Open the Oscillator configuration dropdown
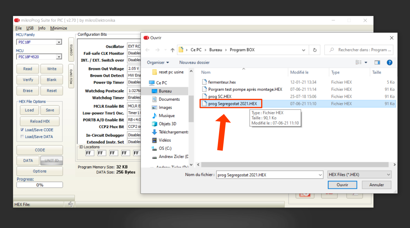 (x=134, y=46)
